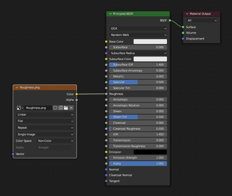Collapse the Material Output node
232x196 pixels.
tap(187, 14)
